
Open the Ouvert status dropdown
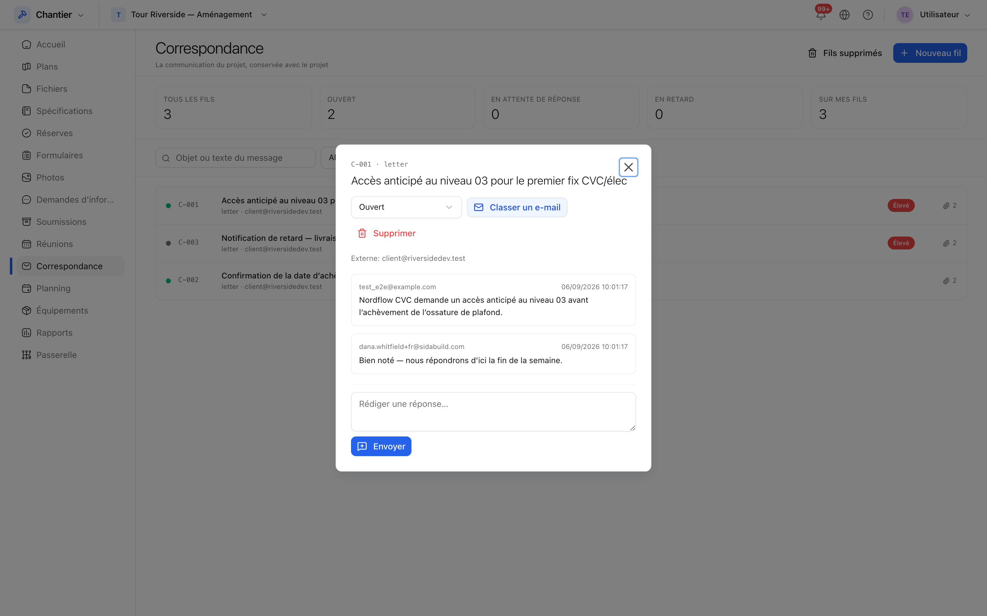(406, 207)
